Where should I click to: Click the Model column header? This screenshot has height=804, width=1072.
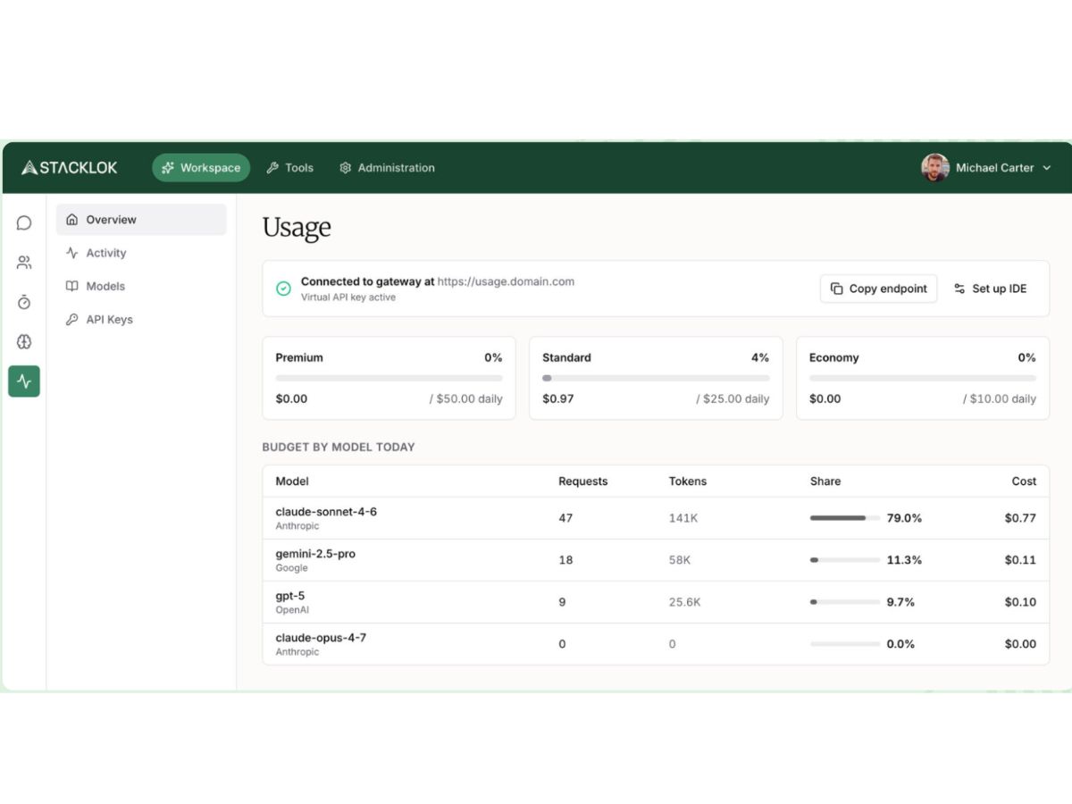(292, 481)
